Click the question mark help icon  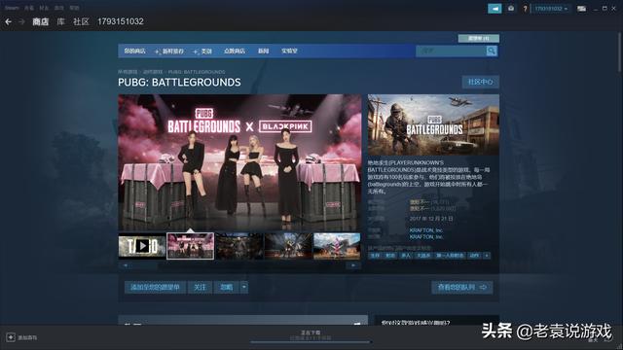pos(525,9)
